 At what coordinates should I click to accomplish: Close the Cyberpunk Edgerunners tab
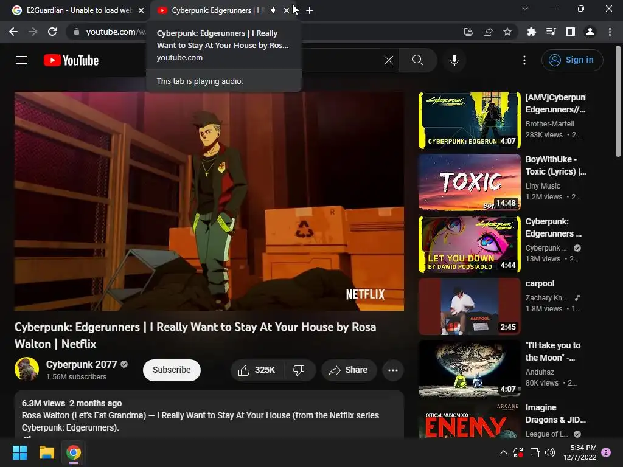point(287,10)
